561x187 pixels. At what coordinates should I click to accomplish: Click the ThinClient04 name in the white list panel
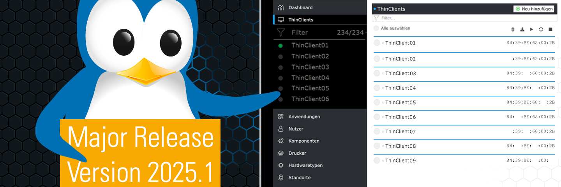click(400, 88)
